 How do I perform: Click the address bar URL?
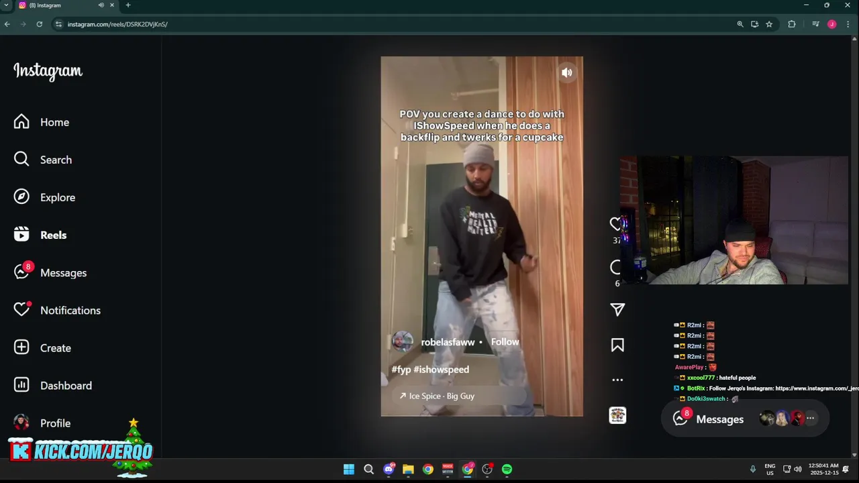[x=117, y=24]
